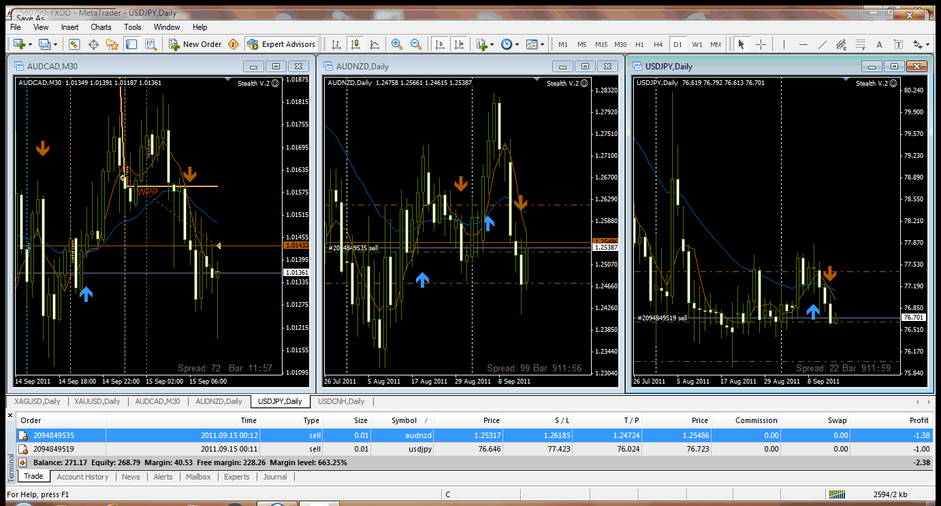Viewport: 941px width, 506px height.
Task: Expand Arrows objects dropdown
Action: click(x=927, y=44)
